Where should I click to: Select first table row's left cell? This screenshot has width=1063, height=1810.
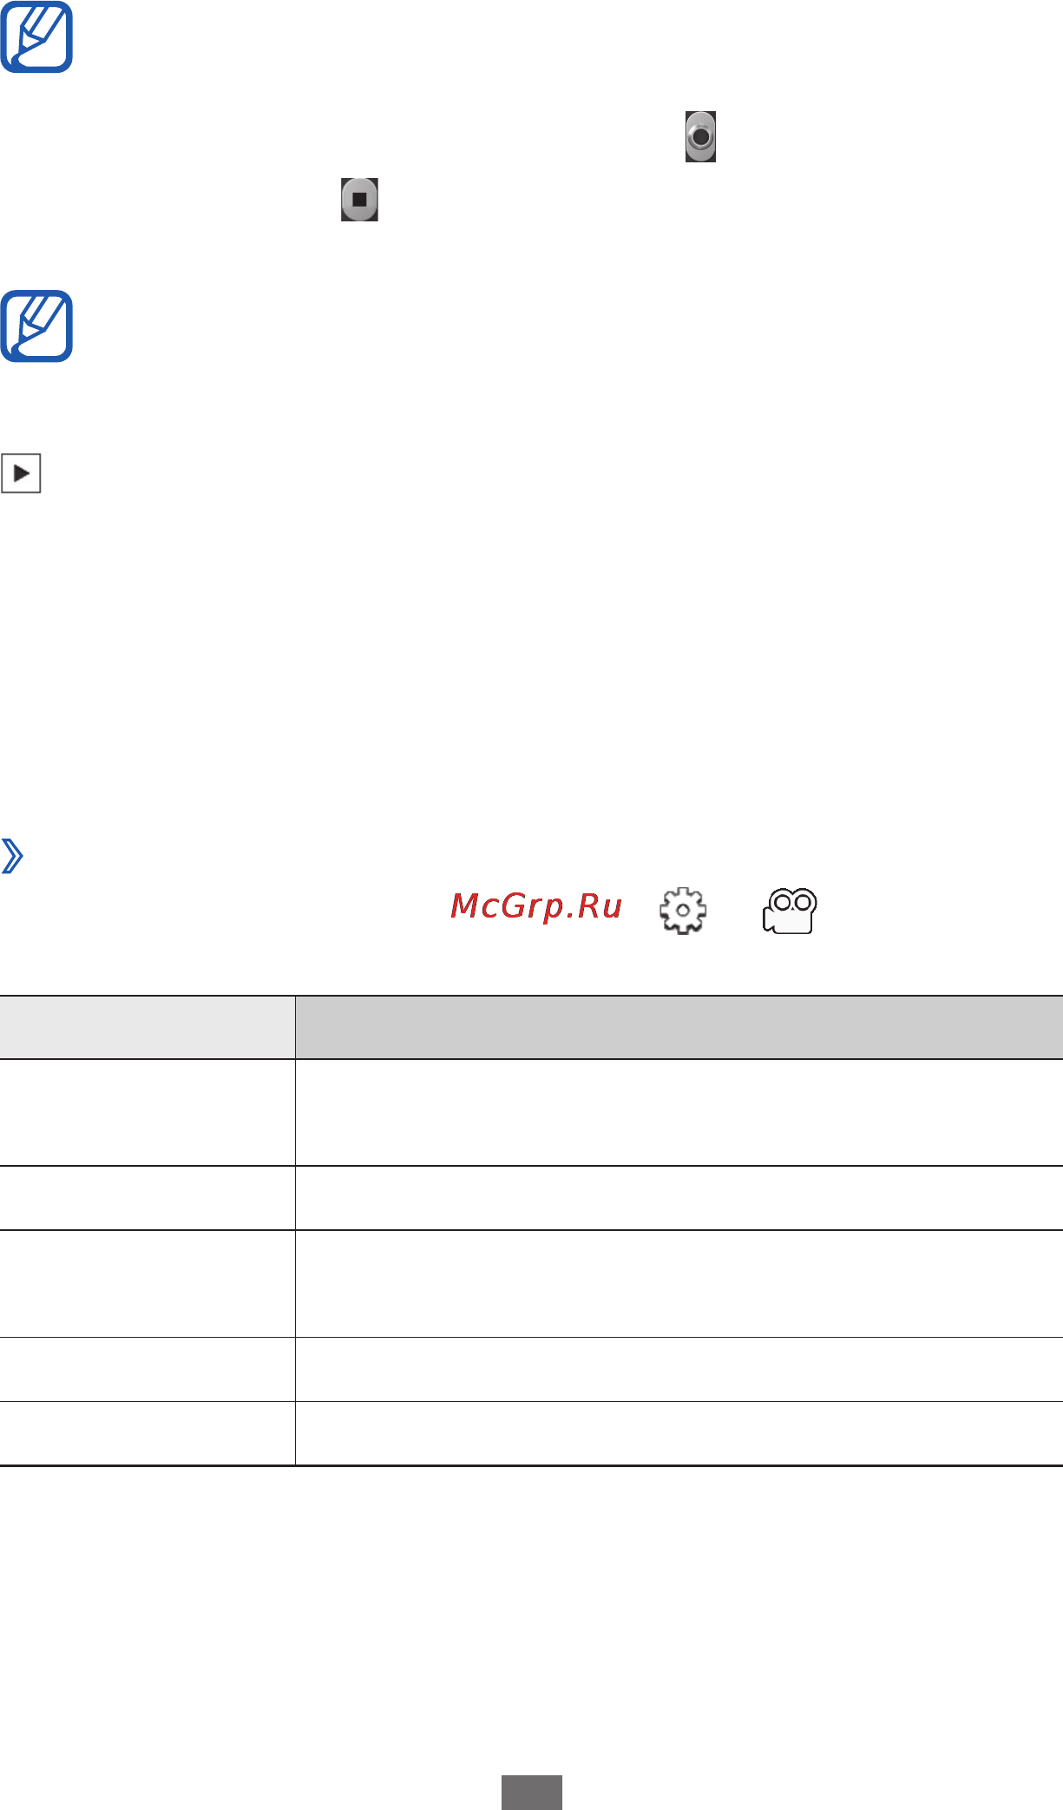pyautogui.click(x=148, y=1113)
